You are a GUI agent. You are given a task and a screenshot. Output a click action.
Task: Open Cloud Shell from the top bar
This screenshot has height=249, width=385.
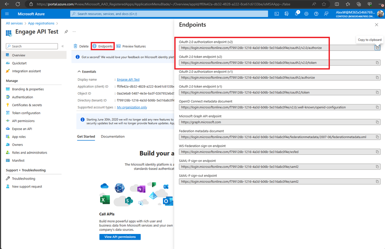(x=276, y=14)
